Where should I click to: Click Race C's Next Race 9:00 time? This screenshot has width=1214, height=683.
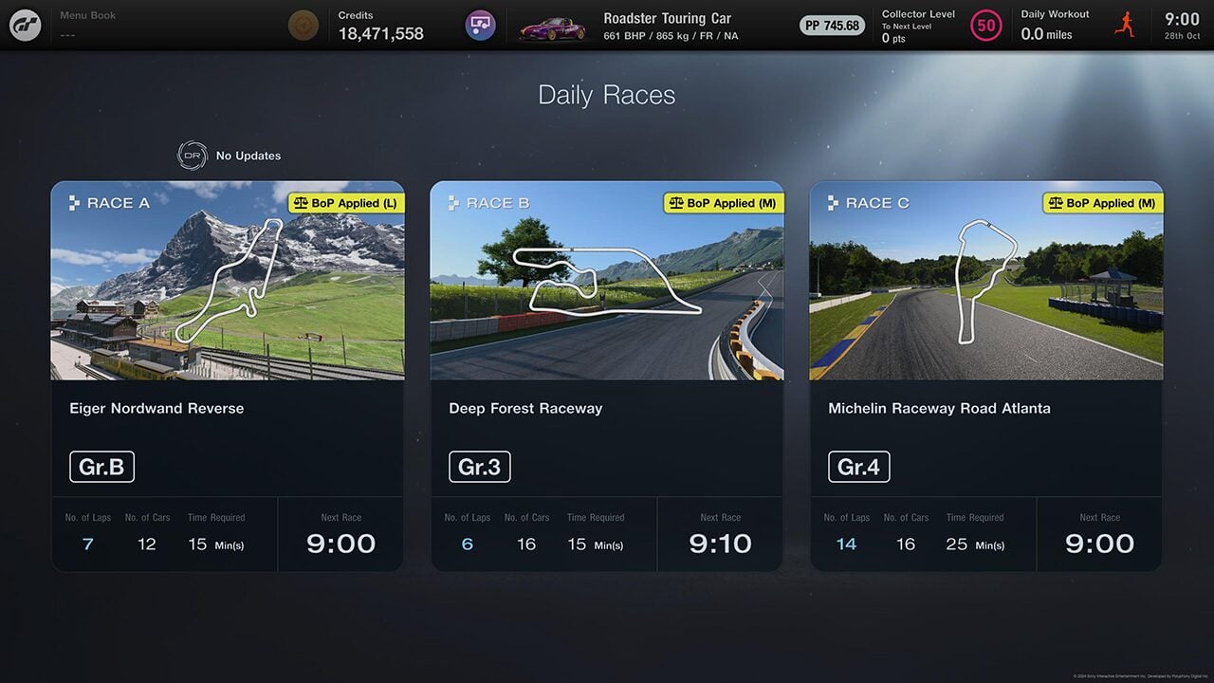(x=1100, y=544)
